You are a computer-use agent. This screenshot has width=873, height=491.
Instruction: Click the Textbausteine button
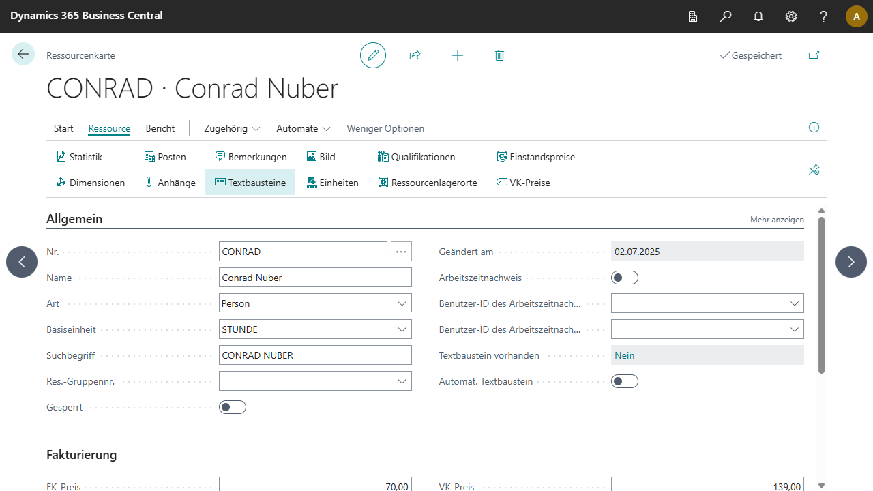pos(250,183)
